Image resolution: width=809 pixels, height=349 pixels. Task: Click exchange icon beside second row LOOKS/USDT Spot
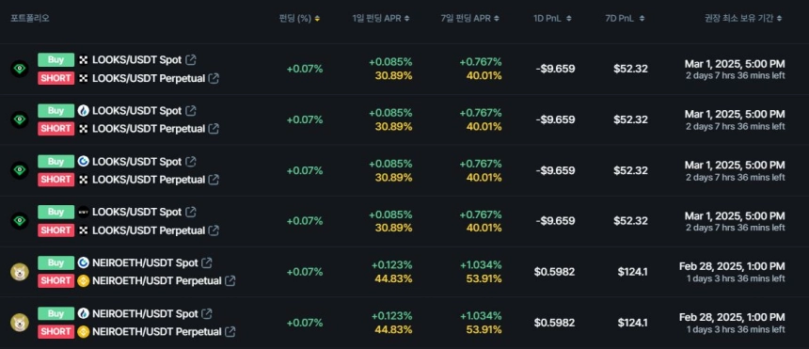pyautogui.click(x=84, y=110)
